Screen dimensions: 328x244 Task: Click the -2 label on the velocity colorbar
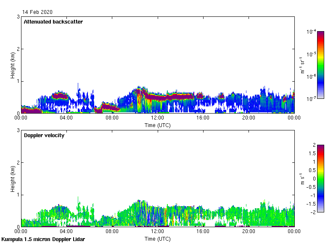pyautogui.click(x=312, y=212)
